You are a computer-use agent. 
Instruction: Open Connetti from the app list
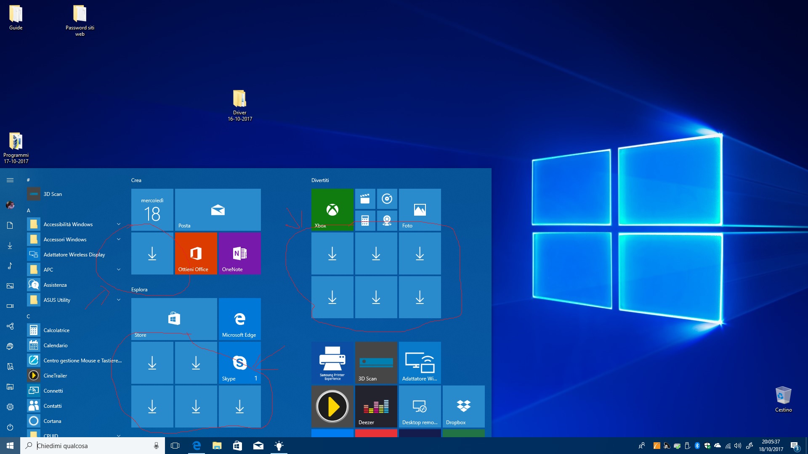pos(74,391)
